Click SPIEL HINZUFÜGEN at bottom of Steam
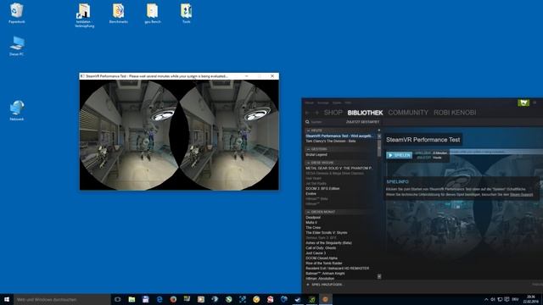The height and width of the screenshot is (305, 543). [x=327, y=285]
